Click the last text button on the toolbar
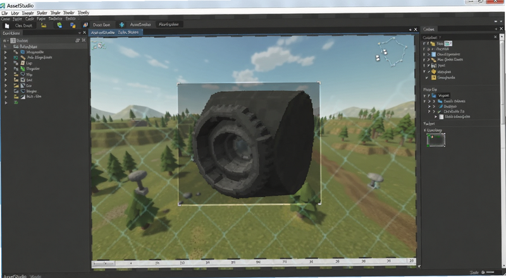Viewport: 506px width, 278px height. tap(168, 24)
